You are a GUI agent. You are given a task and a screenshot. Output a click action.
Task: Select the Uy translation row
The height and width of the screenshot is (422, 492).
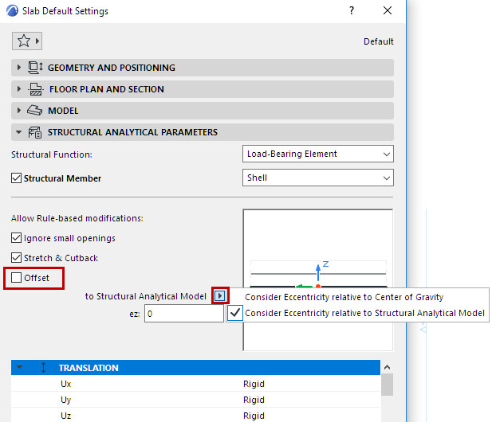tap(196, 400)
